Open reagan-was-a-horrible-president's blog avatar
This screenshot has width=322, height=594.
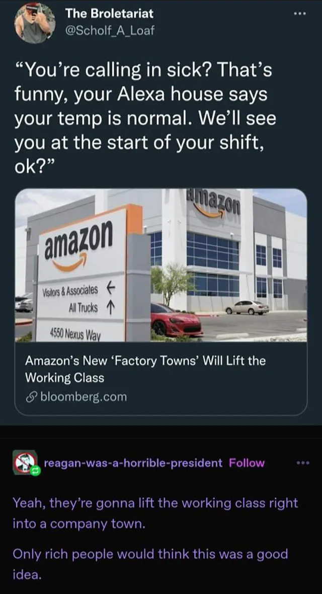(x=25, y=463)
